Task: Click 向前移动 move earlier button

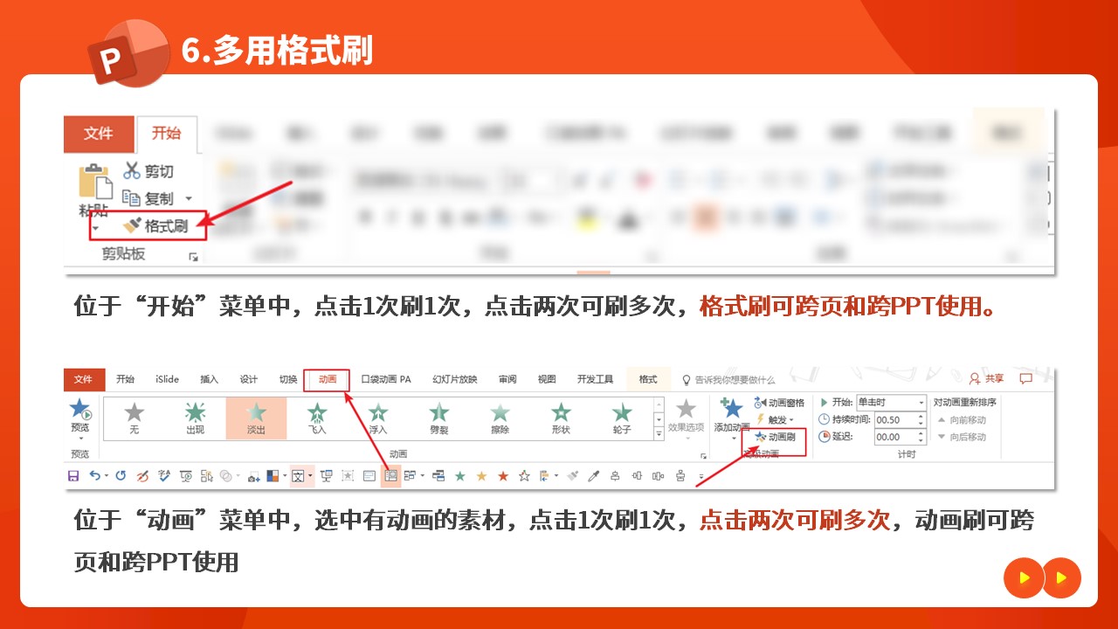Action: [x=962, y=420]
